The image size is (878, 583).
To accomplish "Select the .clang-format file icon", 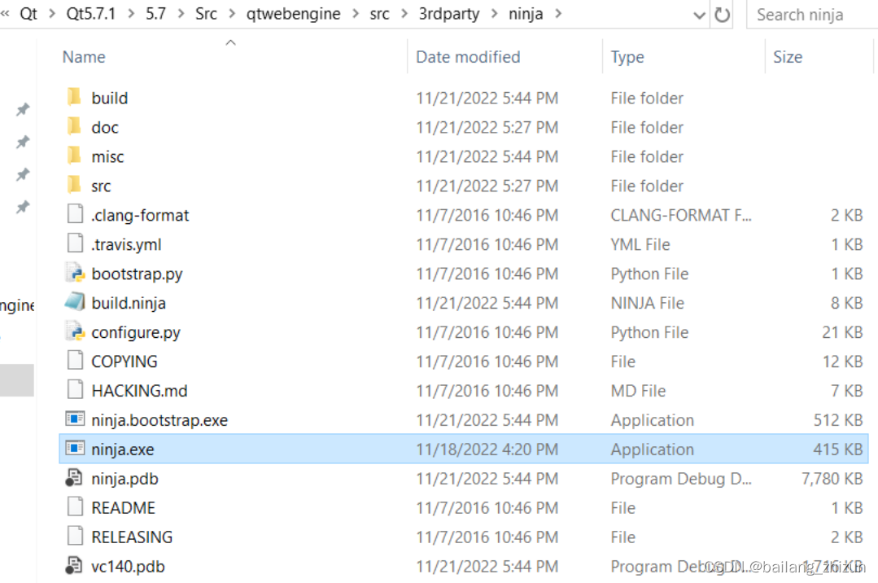I will [x=75, y=214].
